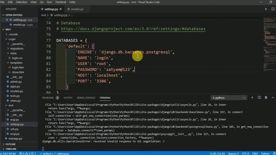This screenshot has height=155, width=276.
Task: Open the File menu
Action: [2, 2]
